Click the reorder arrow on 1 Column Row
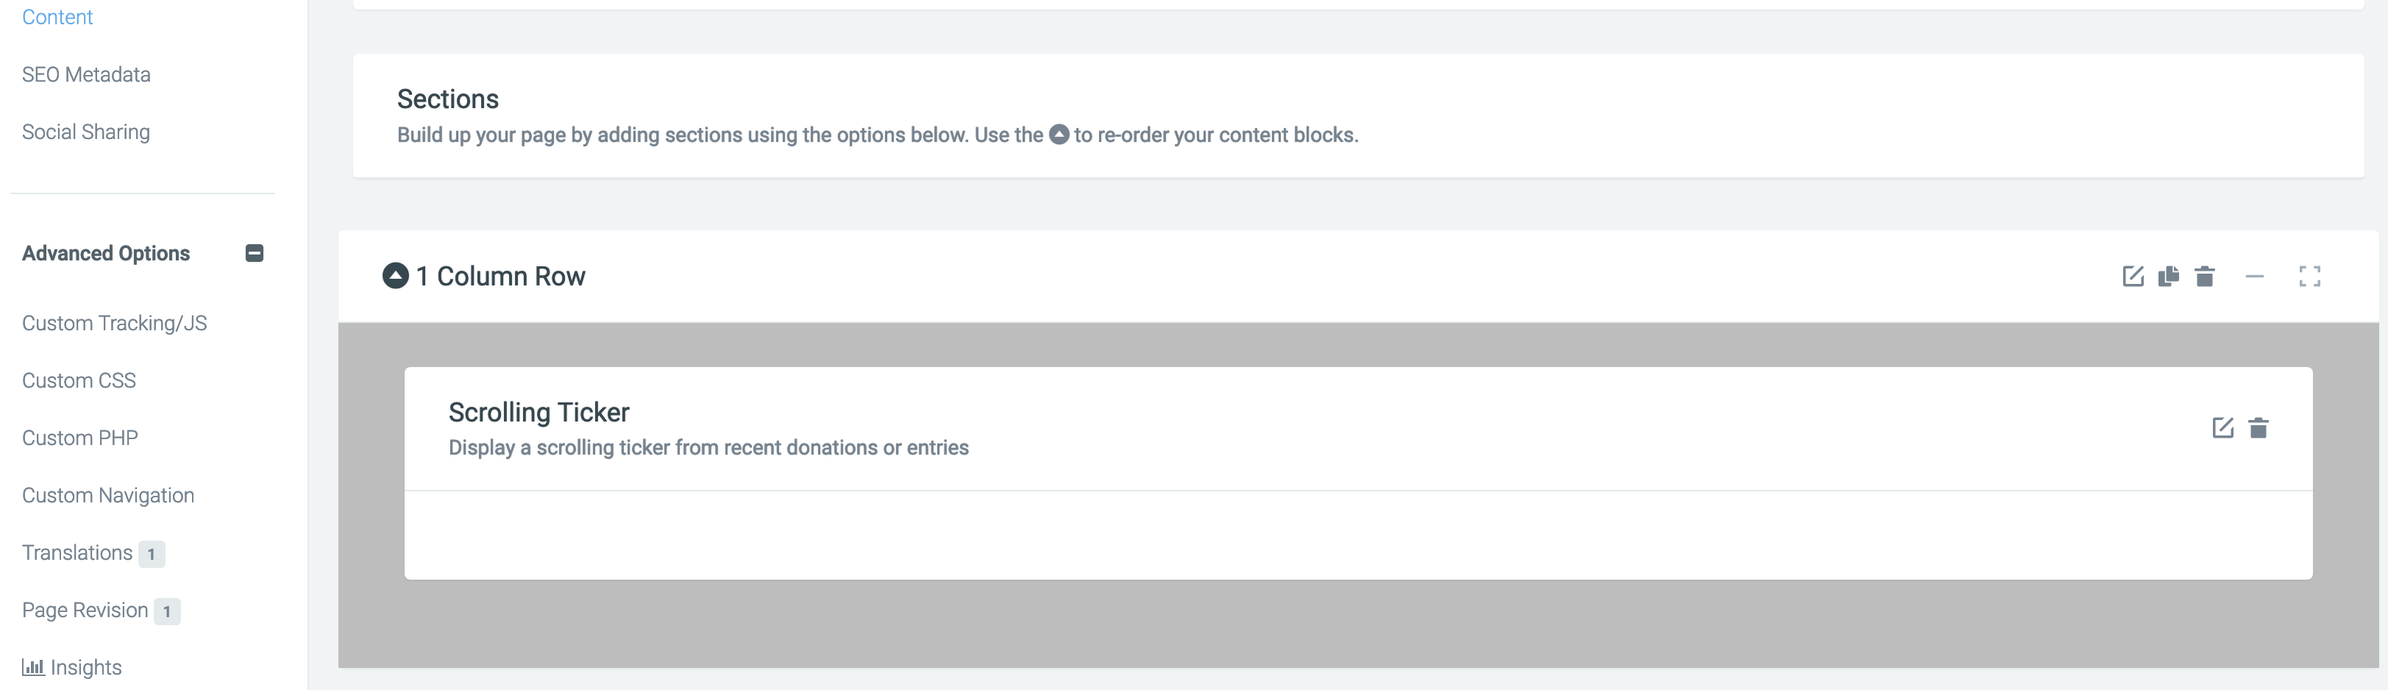The width and height of the screenshot is (2388, 690). coord(396,275)
